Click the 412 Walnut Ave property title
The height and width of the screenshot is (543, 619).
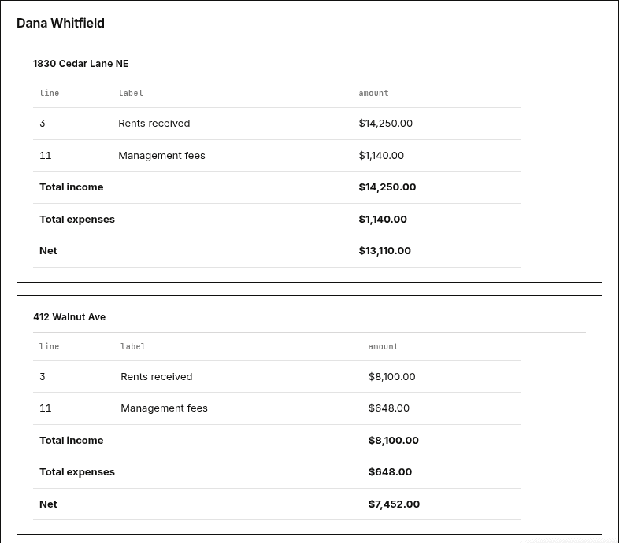coord(69,317)
